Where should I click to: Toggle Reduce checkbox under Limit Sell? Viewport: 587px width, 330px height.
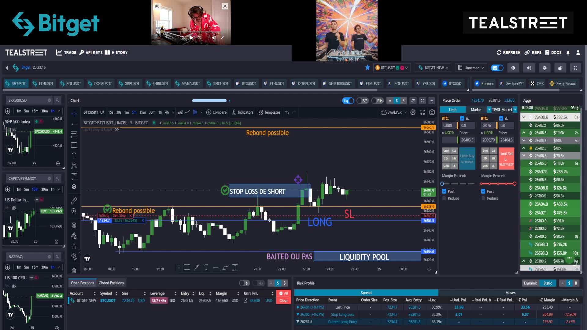[483, 198]
